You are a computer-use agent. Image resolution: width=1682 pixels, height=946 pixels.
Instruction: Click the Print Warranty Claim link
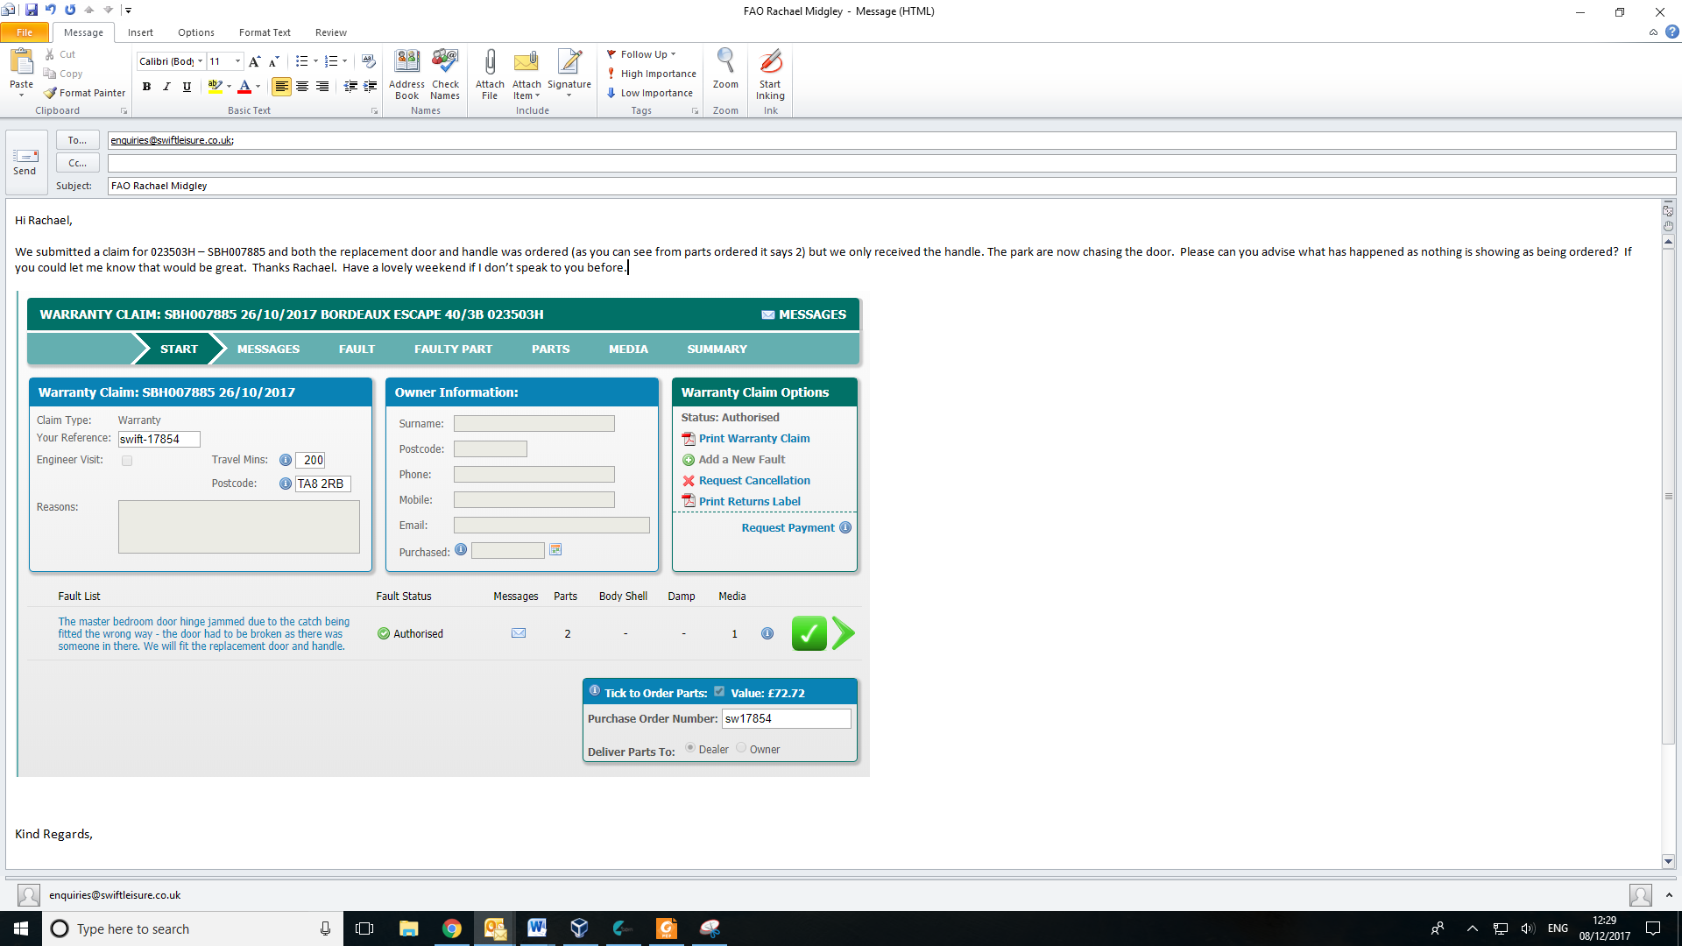(x=753, y=438)
